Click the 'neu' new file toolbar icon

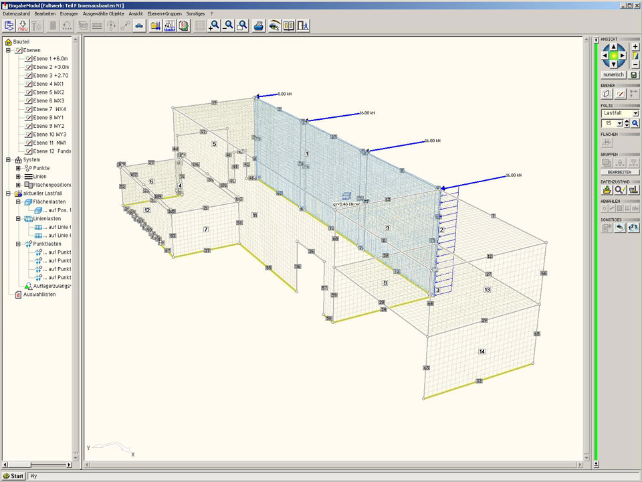[23, 26]
